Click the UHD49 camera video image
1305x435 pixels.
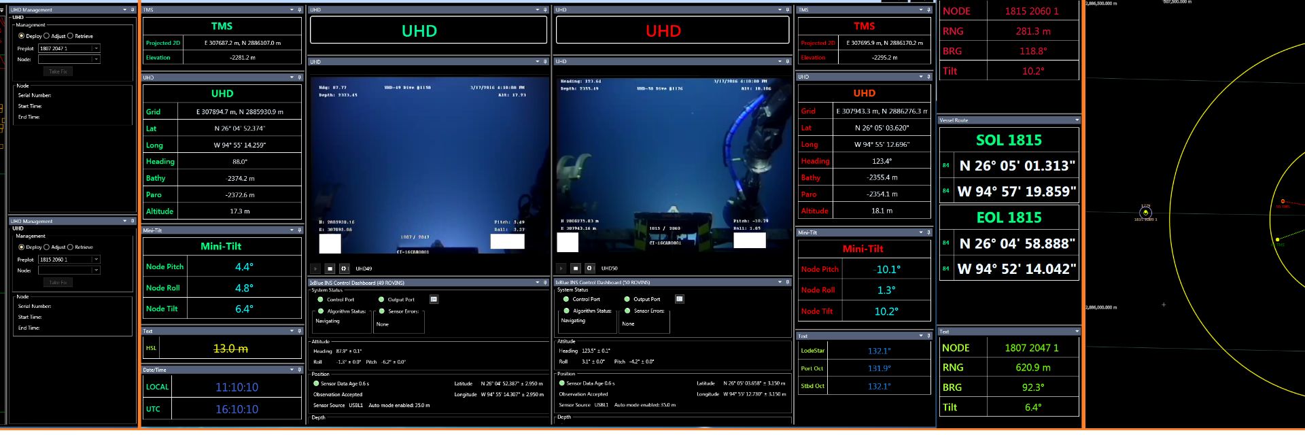[428, 166]
